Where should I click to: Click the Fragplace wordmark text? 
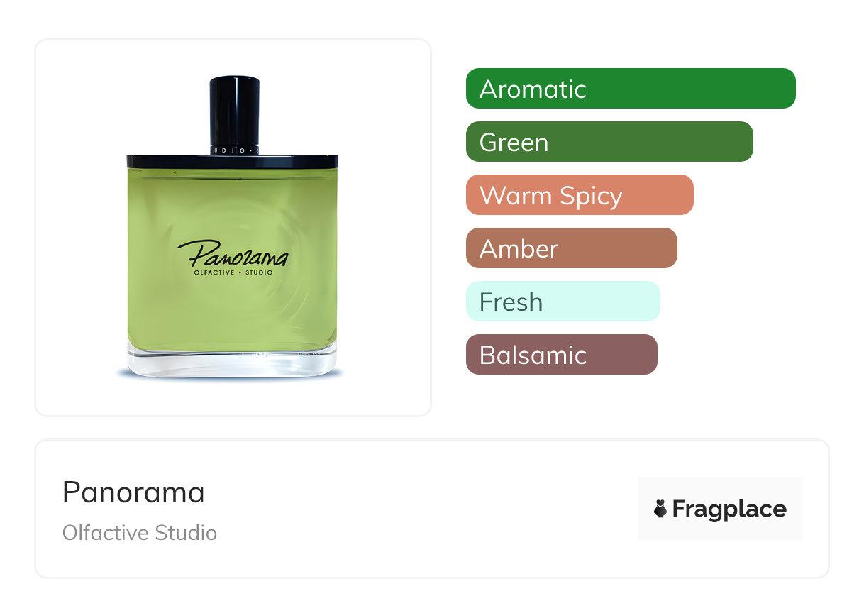click(729, 509)
